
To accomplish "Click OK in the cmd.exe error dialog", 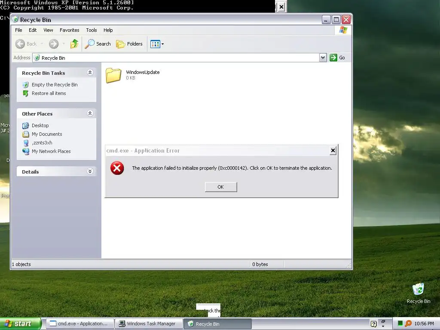I will (x=221, y=187).
